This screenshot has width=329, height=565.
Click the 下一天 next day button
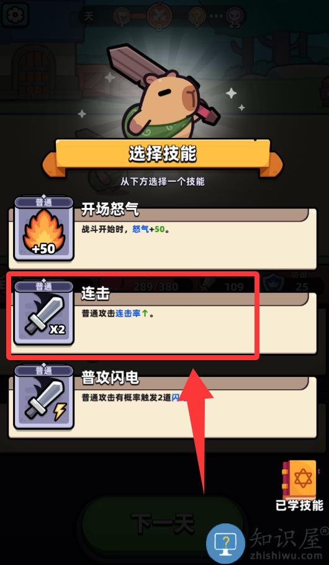(x=162, y=524)
